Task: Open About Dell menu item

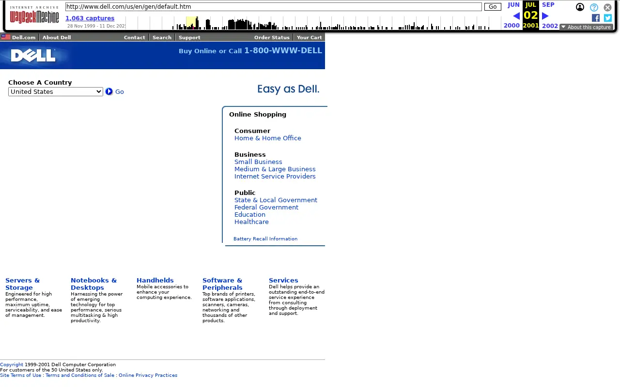Action: point(57,37)
